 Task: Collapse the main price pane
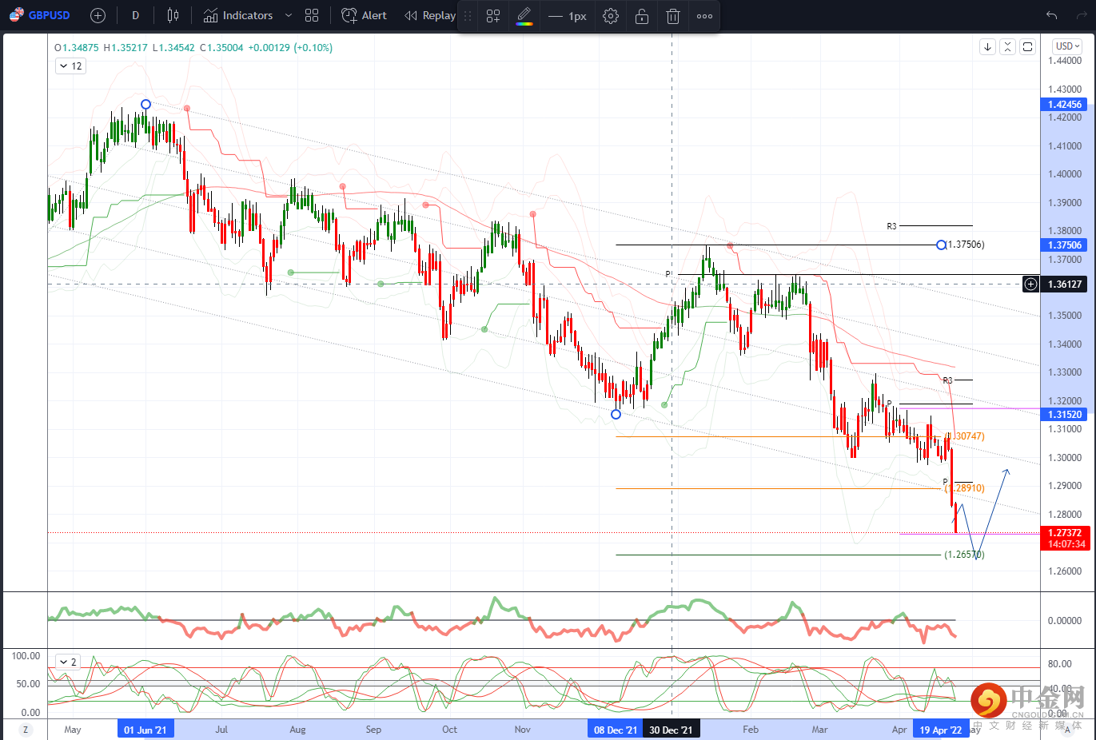click(x=1008, y=47)
